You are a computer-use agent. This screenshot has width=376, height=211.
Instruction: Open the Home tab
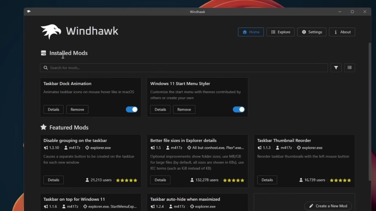pyautogui.click(x=251, y=32)
